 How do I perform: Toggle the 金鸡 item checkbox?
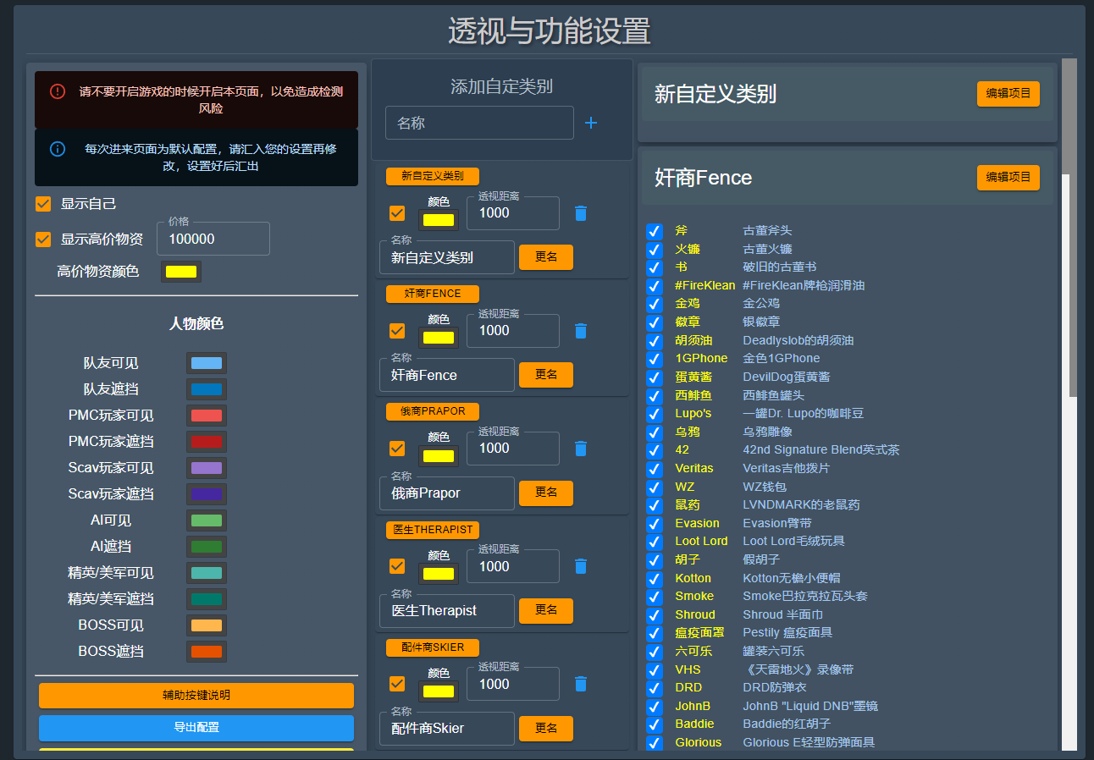[655, 304]
